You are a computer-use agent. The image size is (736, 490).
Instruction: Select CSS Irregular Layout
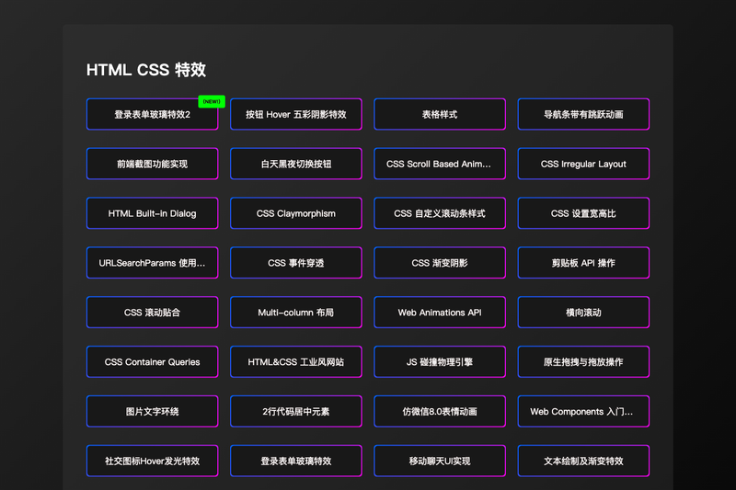point(583,164)
